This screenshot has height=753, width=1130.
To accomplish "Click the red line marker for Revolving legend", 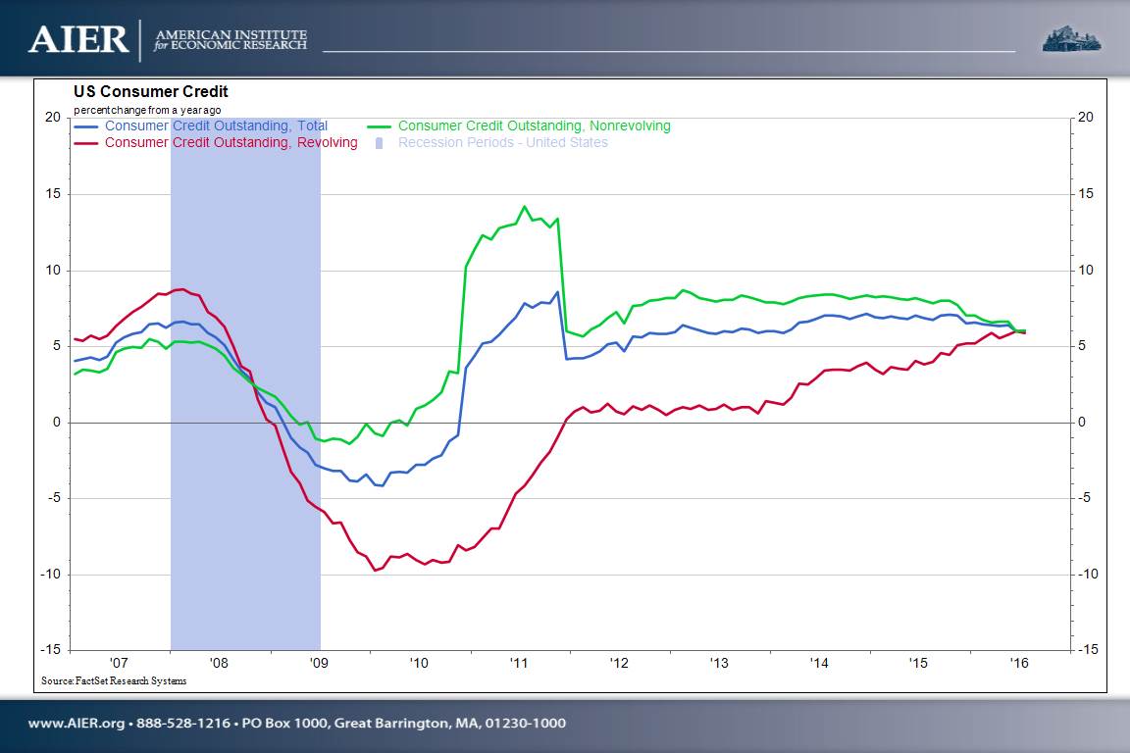I will coord(86,143).
